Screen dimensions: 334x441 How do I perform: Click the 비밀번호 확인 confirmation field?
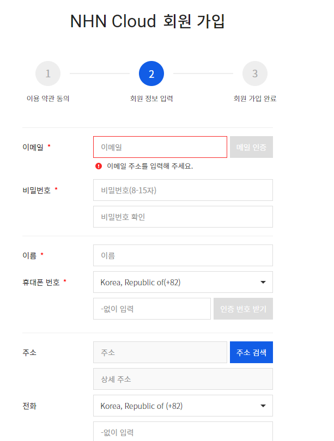[x=183, y=216]
